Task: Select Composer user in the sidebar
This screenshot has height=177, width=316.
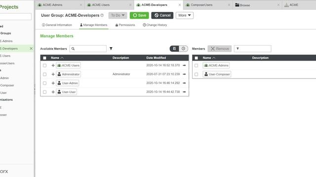Action: 7,85
